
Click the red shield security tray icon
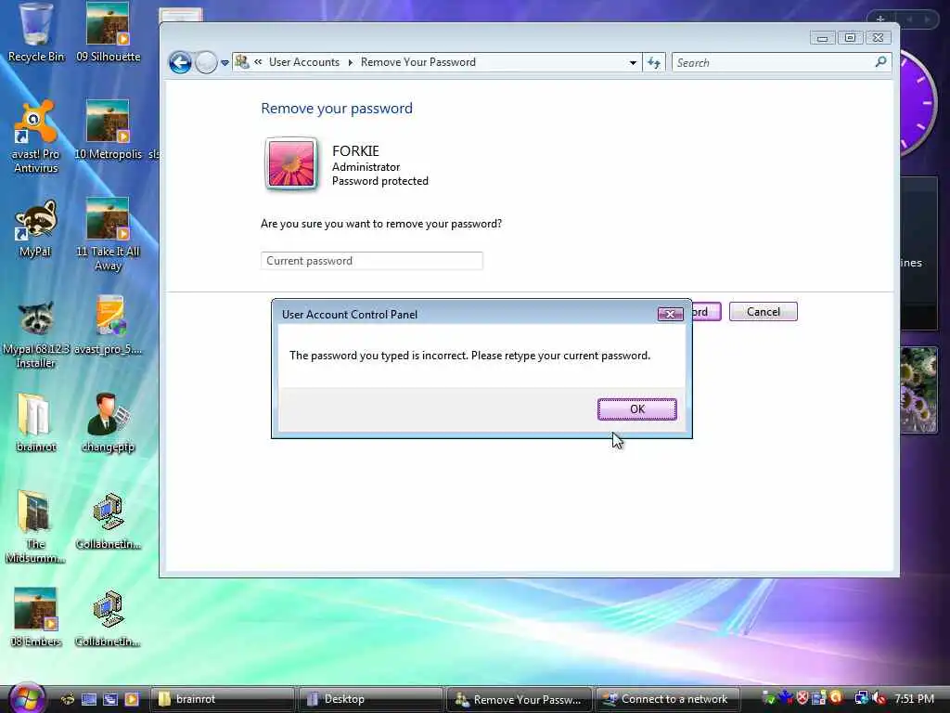pyautogui.click(x=802, y=698)
